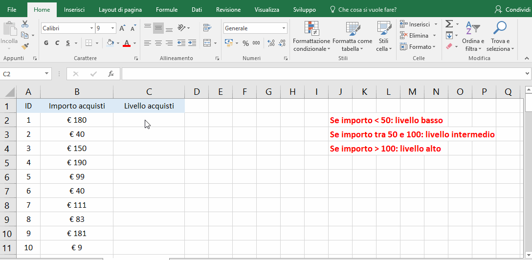Screen dimensions: 532x260
Task: Align text to bottom
Action: click(x=169, y=28)
